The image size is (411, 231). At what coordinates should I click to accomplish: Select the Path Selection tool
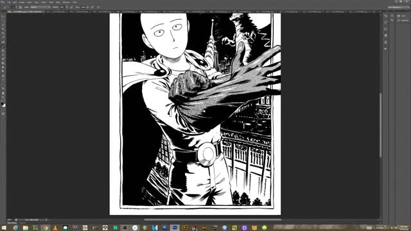pyautogui.click(x=3, y=84)
